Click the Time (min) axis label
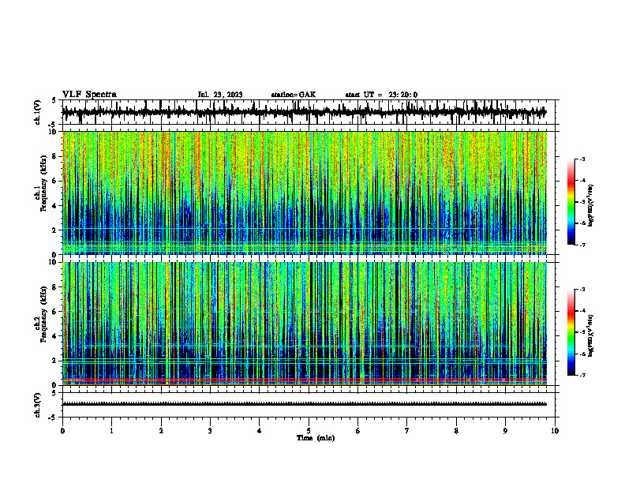This screenshot has width=625, height=483. (x=316, y=438)
